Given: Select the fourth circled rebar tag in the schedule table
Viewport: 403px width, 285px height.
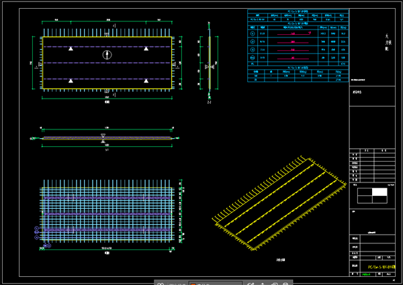Looking at the screenshot, I should click(253, 58).
